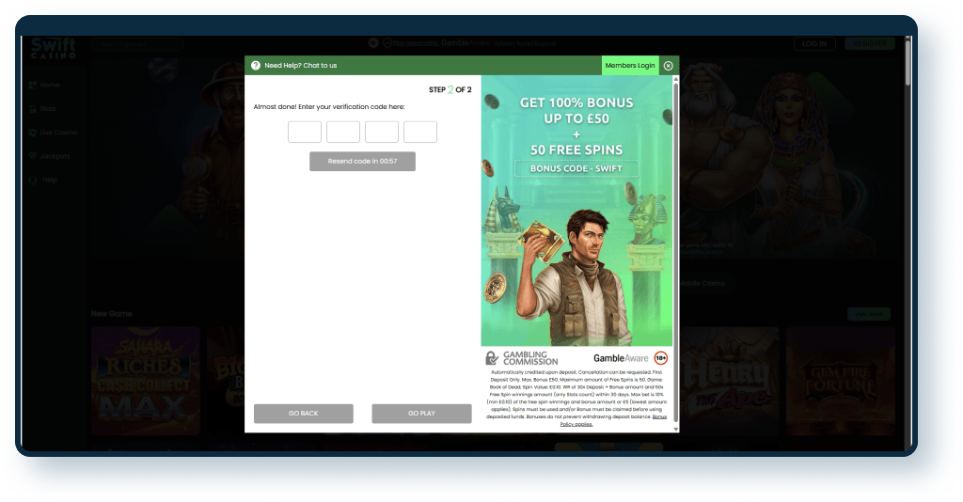Focus the fourth verification code box
Image resolution: width=963 pixels, height=502 pixels.
420,132
